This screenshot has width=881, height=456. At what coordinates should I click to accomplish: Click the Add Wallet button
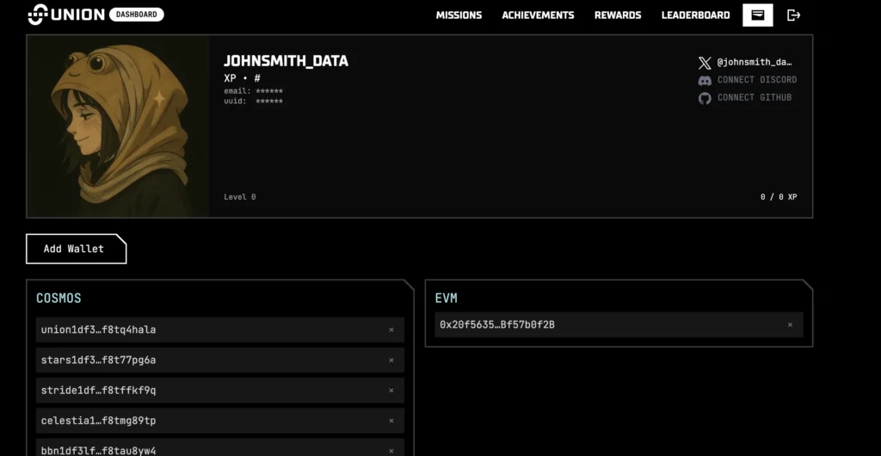[76, 249]
